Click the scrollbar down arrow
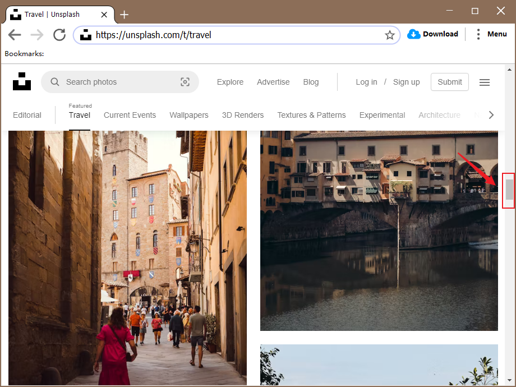This screenshot has width=516, height=387. 509,380
